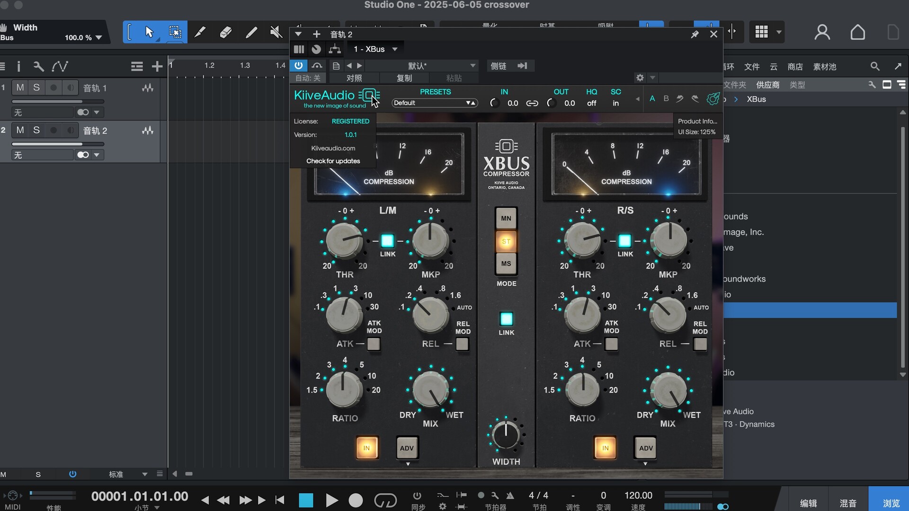Switch to the 编辑 view

coord(808,503)
